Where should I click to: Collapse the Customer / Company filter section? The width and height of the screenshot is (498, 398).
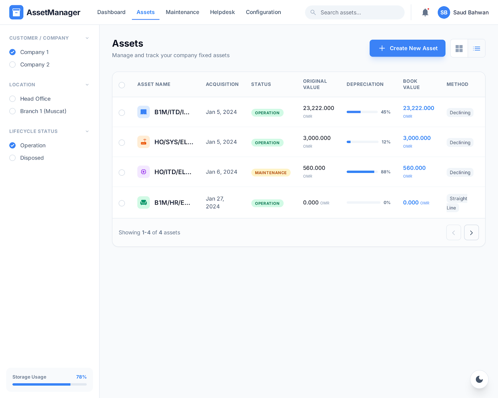(x=87, y=38)
